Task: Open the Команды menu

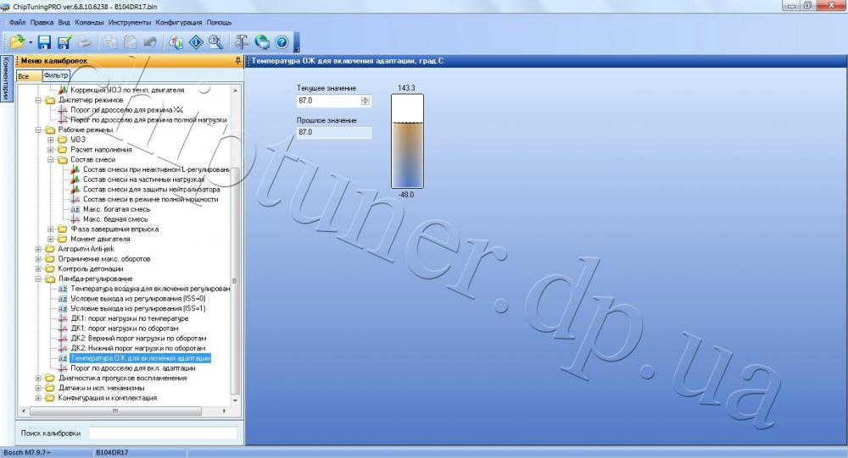Action: 89,22
